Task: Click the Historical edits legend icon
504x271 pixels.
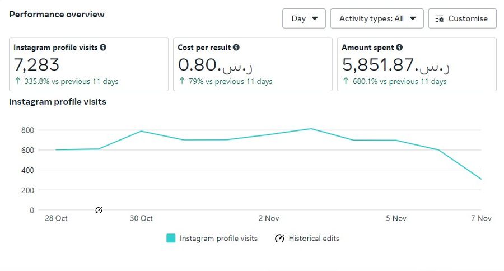Action: click(x=279, y=238)
